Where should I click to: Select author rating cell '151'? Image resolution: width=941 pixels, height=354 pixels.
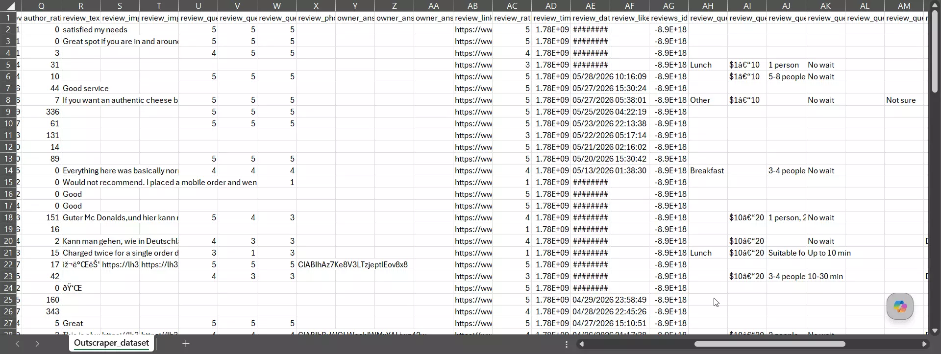(x=42, y=217)
